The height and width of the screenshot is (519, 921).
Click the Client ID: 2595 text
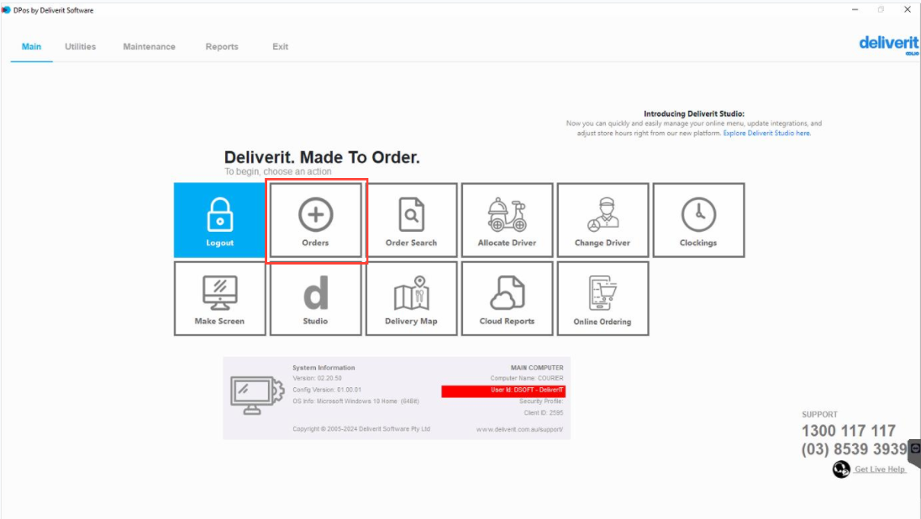pos(544,412)
